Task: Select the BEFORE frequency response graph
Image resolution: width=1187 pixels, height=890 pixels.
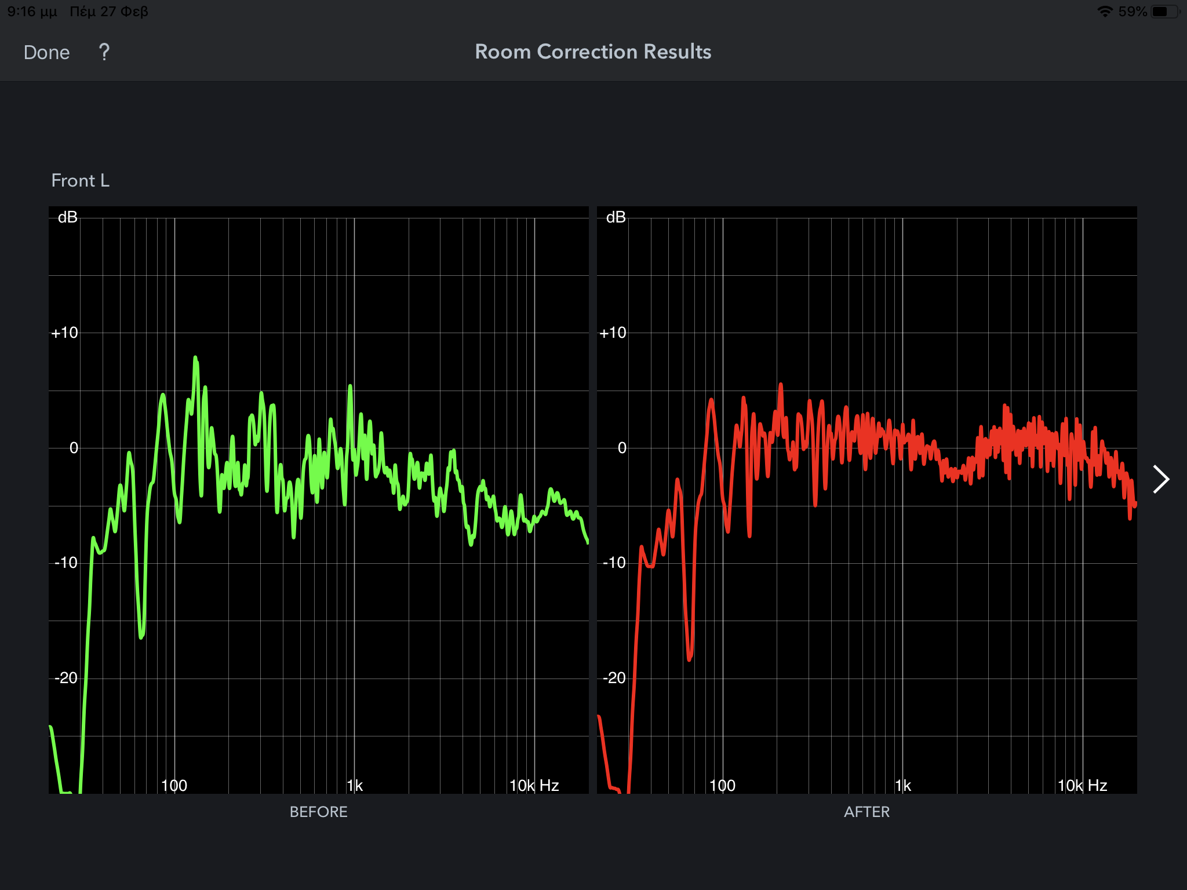Action: pos(318,499)
